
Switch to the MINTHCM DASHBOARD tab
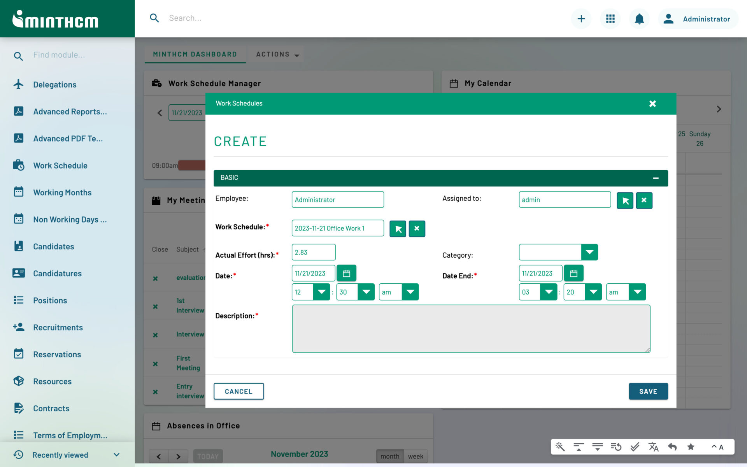[195, 54]
